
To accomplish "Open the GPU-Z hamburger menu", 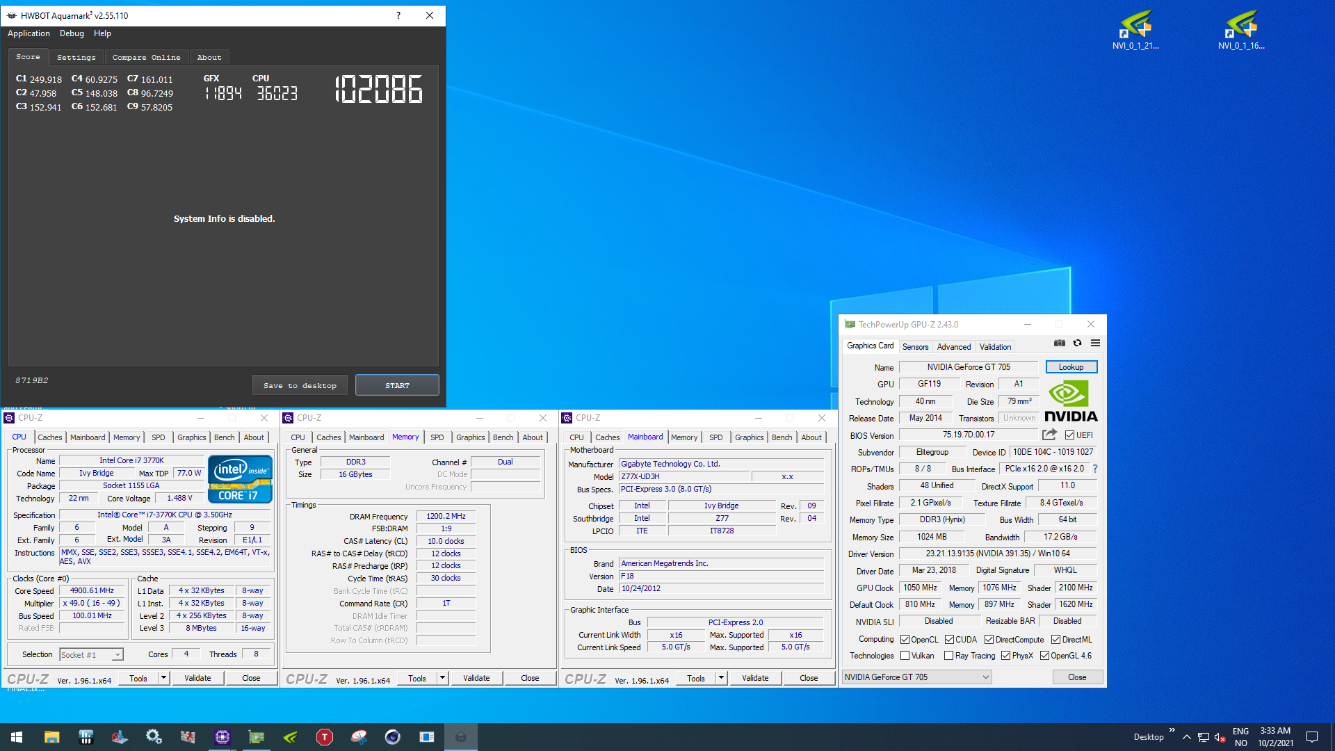I will (1095, 344).
